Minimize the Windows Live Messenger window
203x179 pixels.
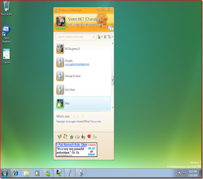[x=98, y=9]
